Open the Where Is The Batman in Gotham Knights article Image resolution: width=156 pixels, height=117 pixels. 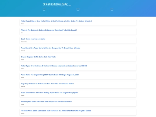coord(49,30)
